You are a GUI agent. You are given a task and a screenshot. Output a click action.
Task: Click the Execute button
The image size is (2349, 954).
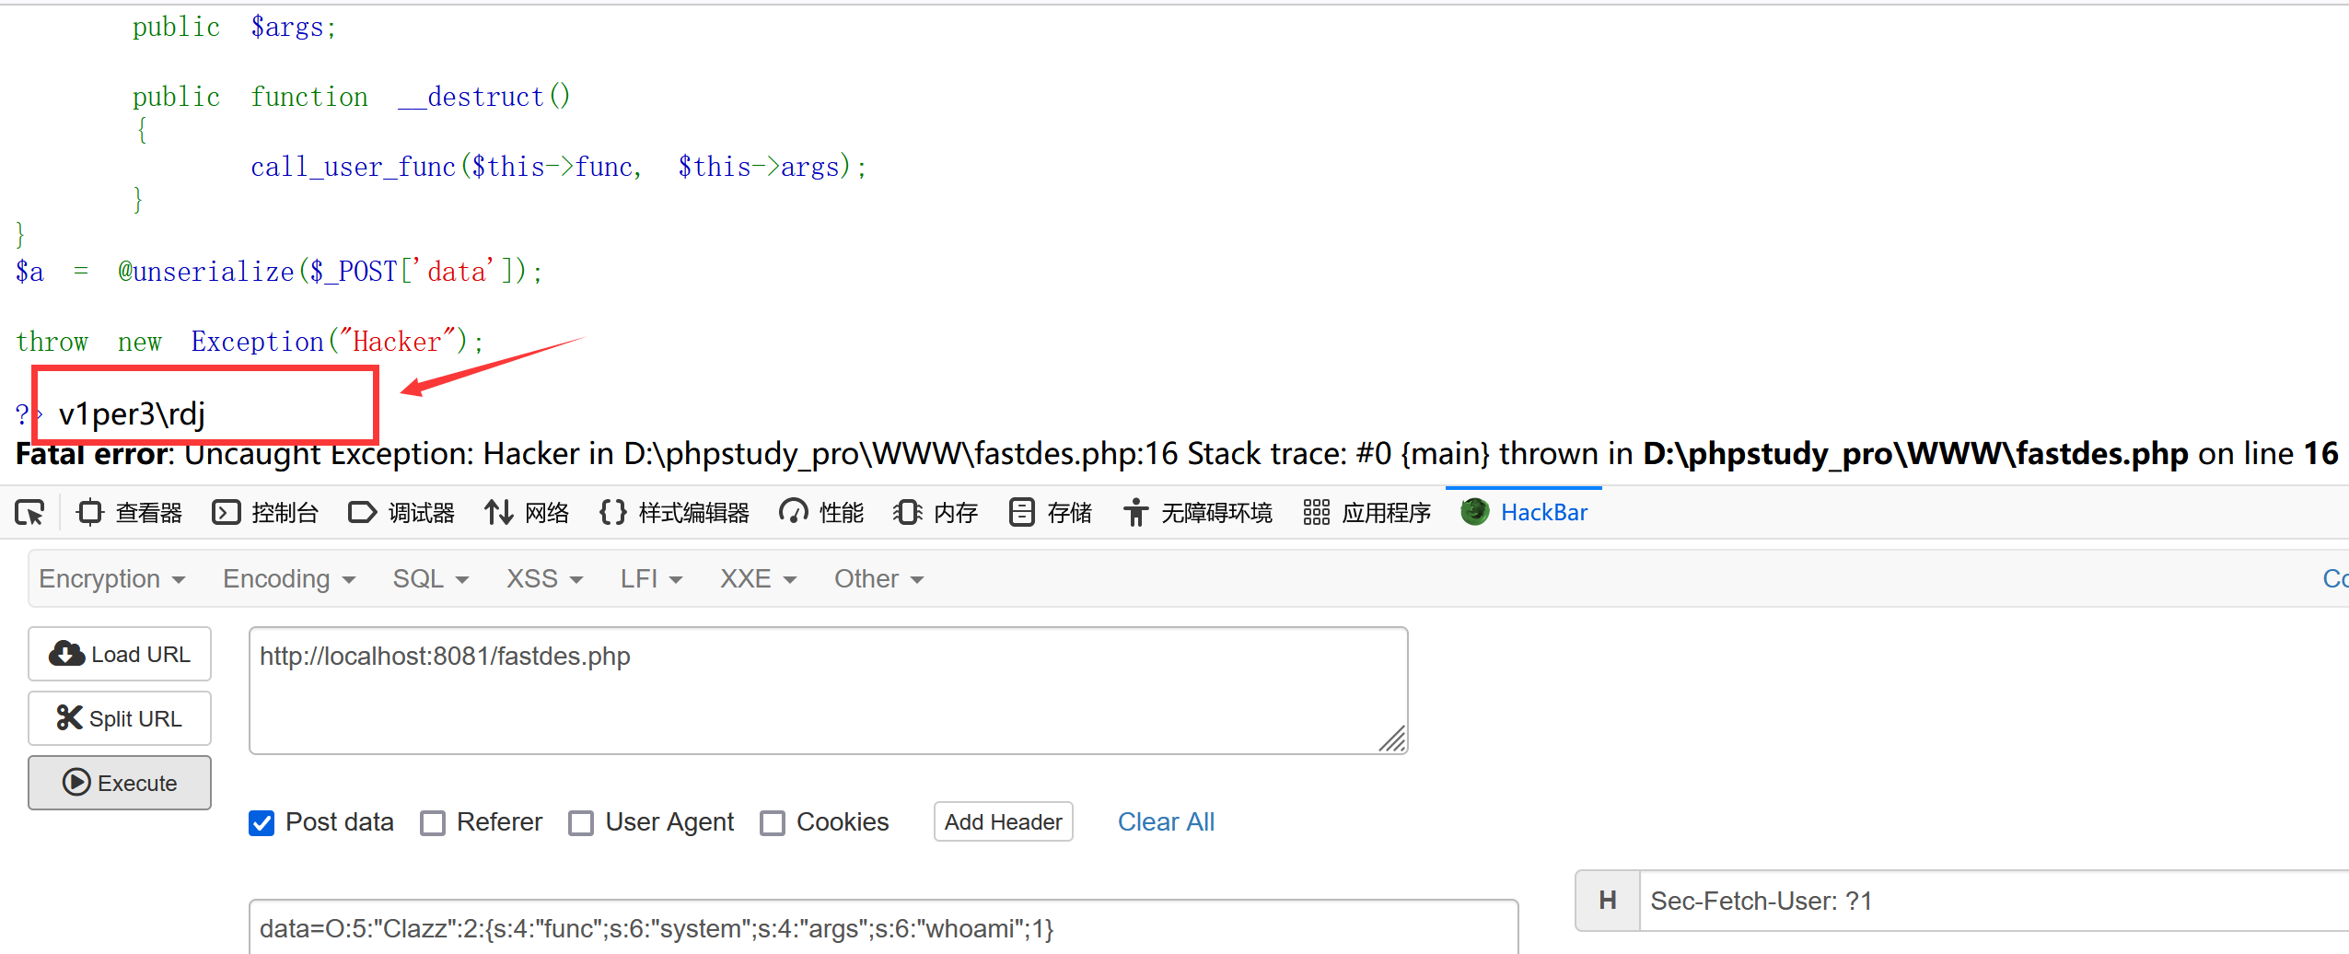120,783
